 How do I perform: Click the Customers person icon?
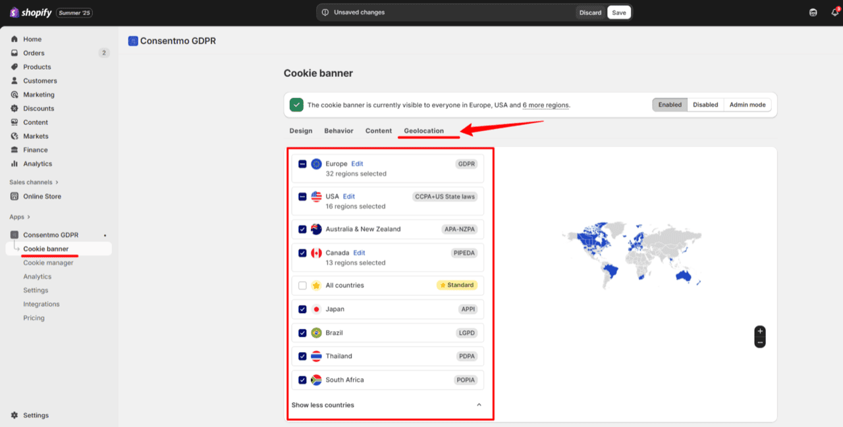pyautogui.click(x=14, y=81)
